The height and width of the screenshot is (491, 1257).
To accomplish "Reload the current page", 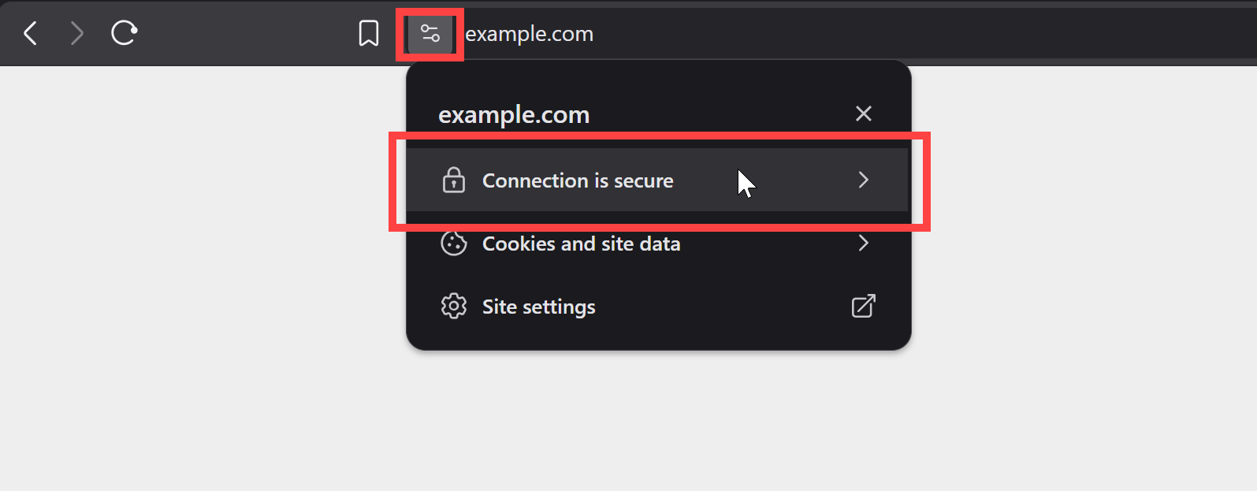I will click(x=124, y=33).
